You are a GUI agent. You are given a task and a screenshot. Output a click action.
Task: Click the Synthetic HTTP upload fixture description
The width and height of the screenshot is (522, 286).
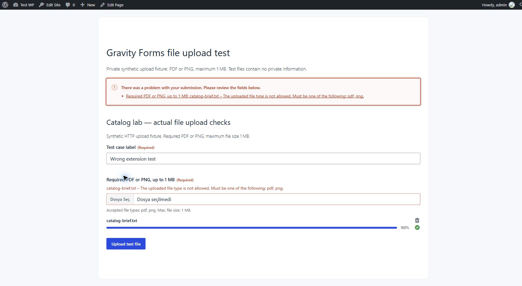pyautogui.click(x=178, y=136)
